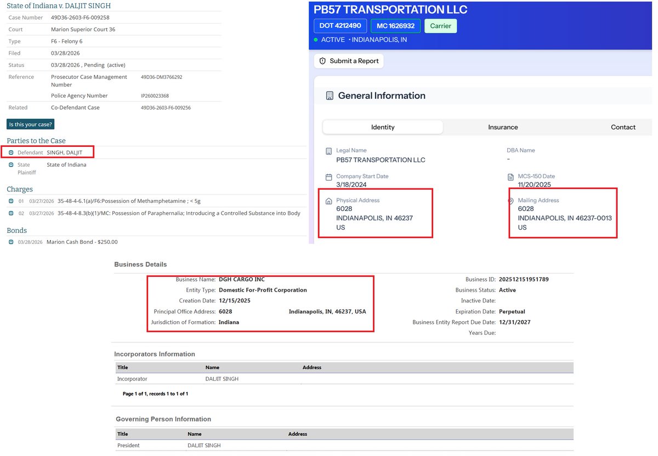Viewport: 658px width, 456px height.
Task: Click the Expiration Date value Perpetual
Action: click(x=511, y=311)
